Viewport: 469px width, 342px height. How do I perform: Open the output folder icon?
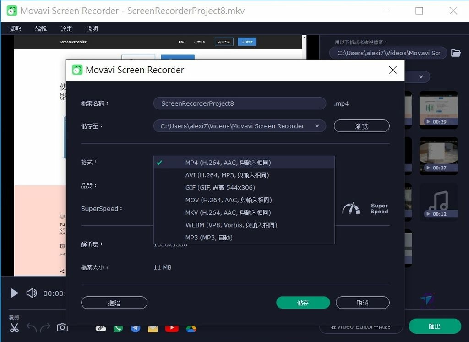point(456,53)
